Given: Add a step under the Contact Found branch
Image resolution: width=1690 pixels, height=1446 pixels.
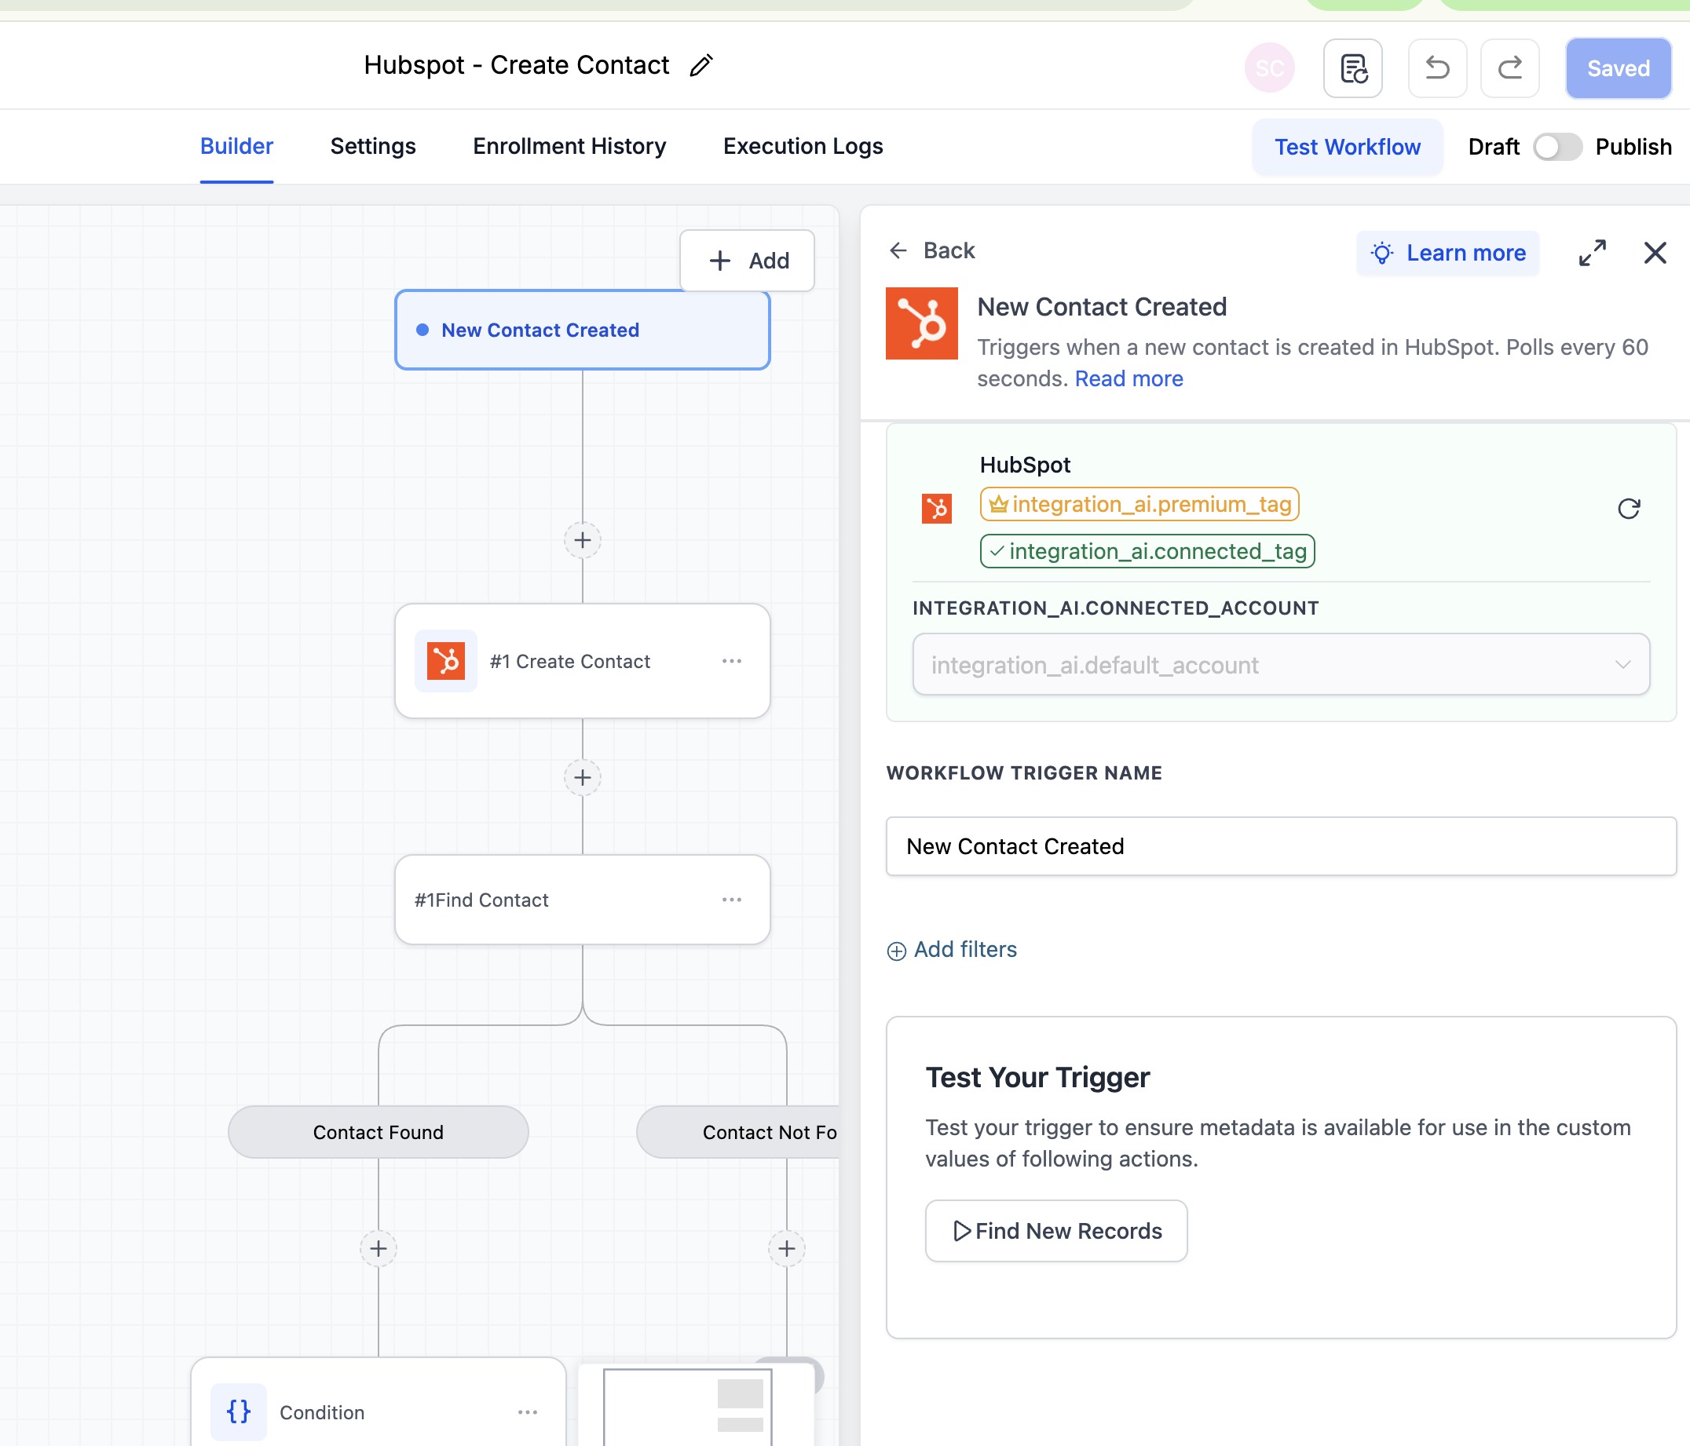Looking at the screenshot, I should point(379,1249).
